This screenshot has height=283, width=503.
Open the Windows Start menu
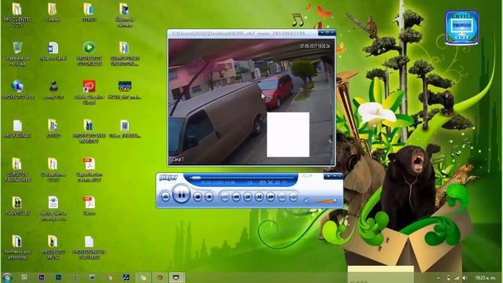[x=7, y=277]
